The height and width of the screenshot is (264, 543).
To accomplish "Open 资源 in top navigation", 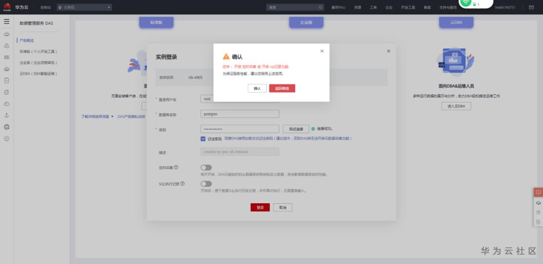I will 358,7.
